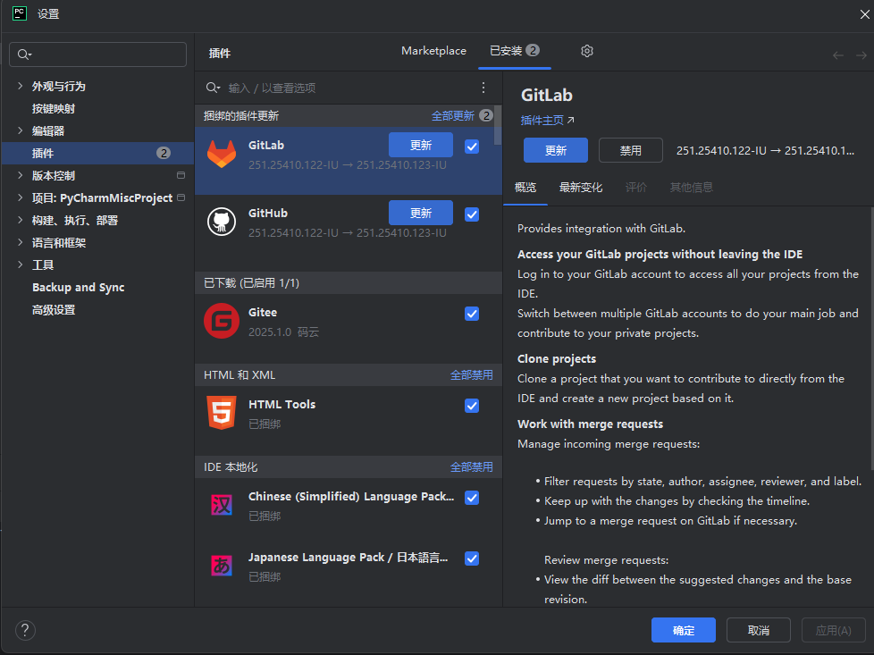Select 插件 in settings tree
874x655 pixels.
click(97, 153)
